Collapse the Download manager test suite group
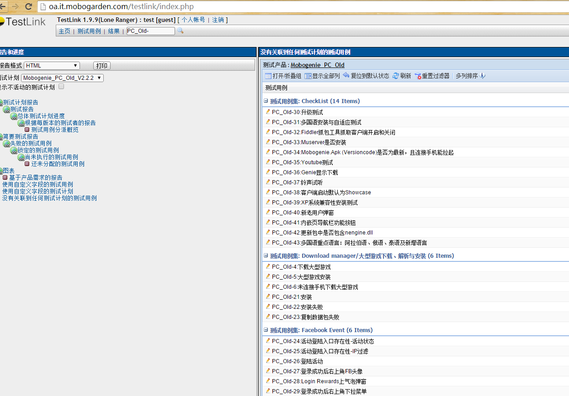569x396 pixels. click(266, 255)
